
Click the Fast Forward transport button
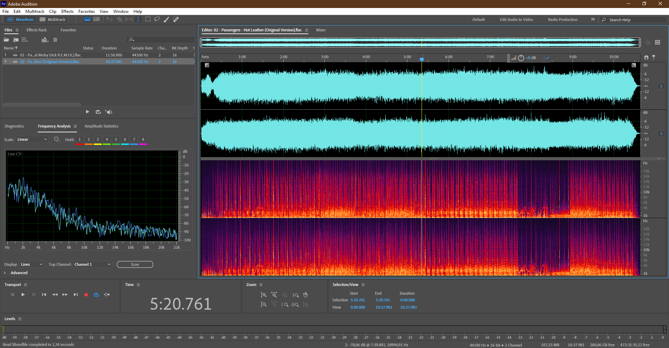click(x=65, y=295)
